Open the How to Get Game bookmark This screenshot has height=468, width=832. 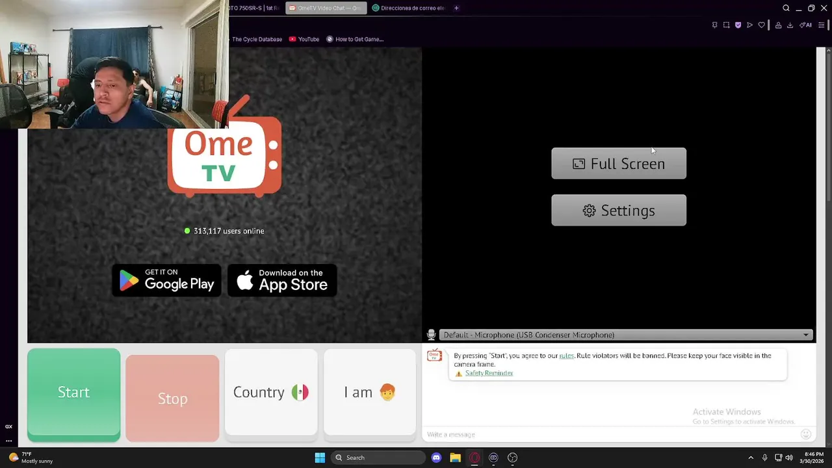click(x=355, y=39)
